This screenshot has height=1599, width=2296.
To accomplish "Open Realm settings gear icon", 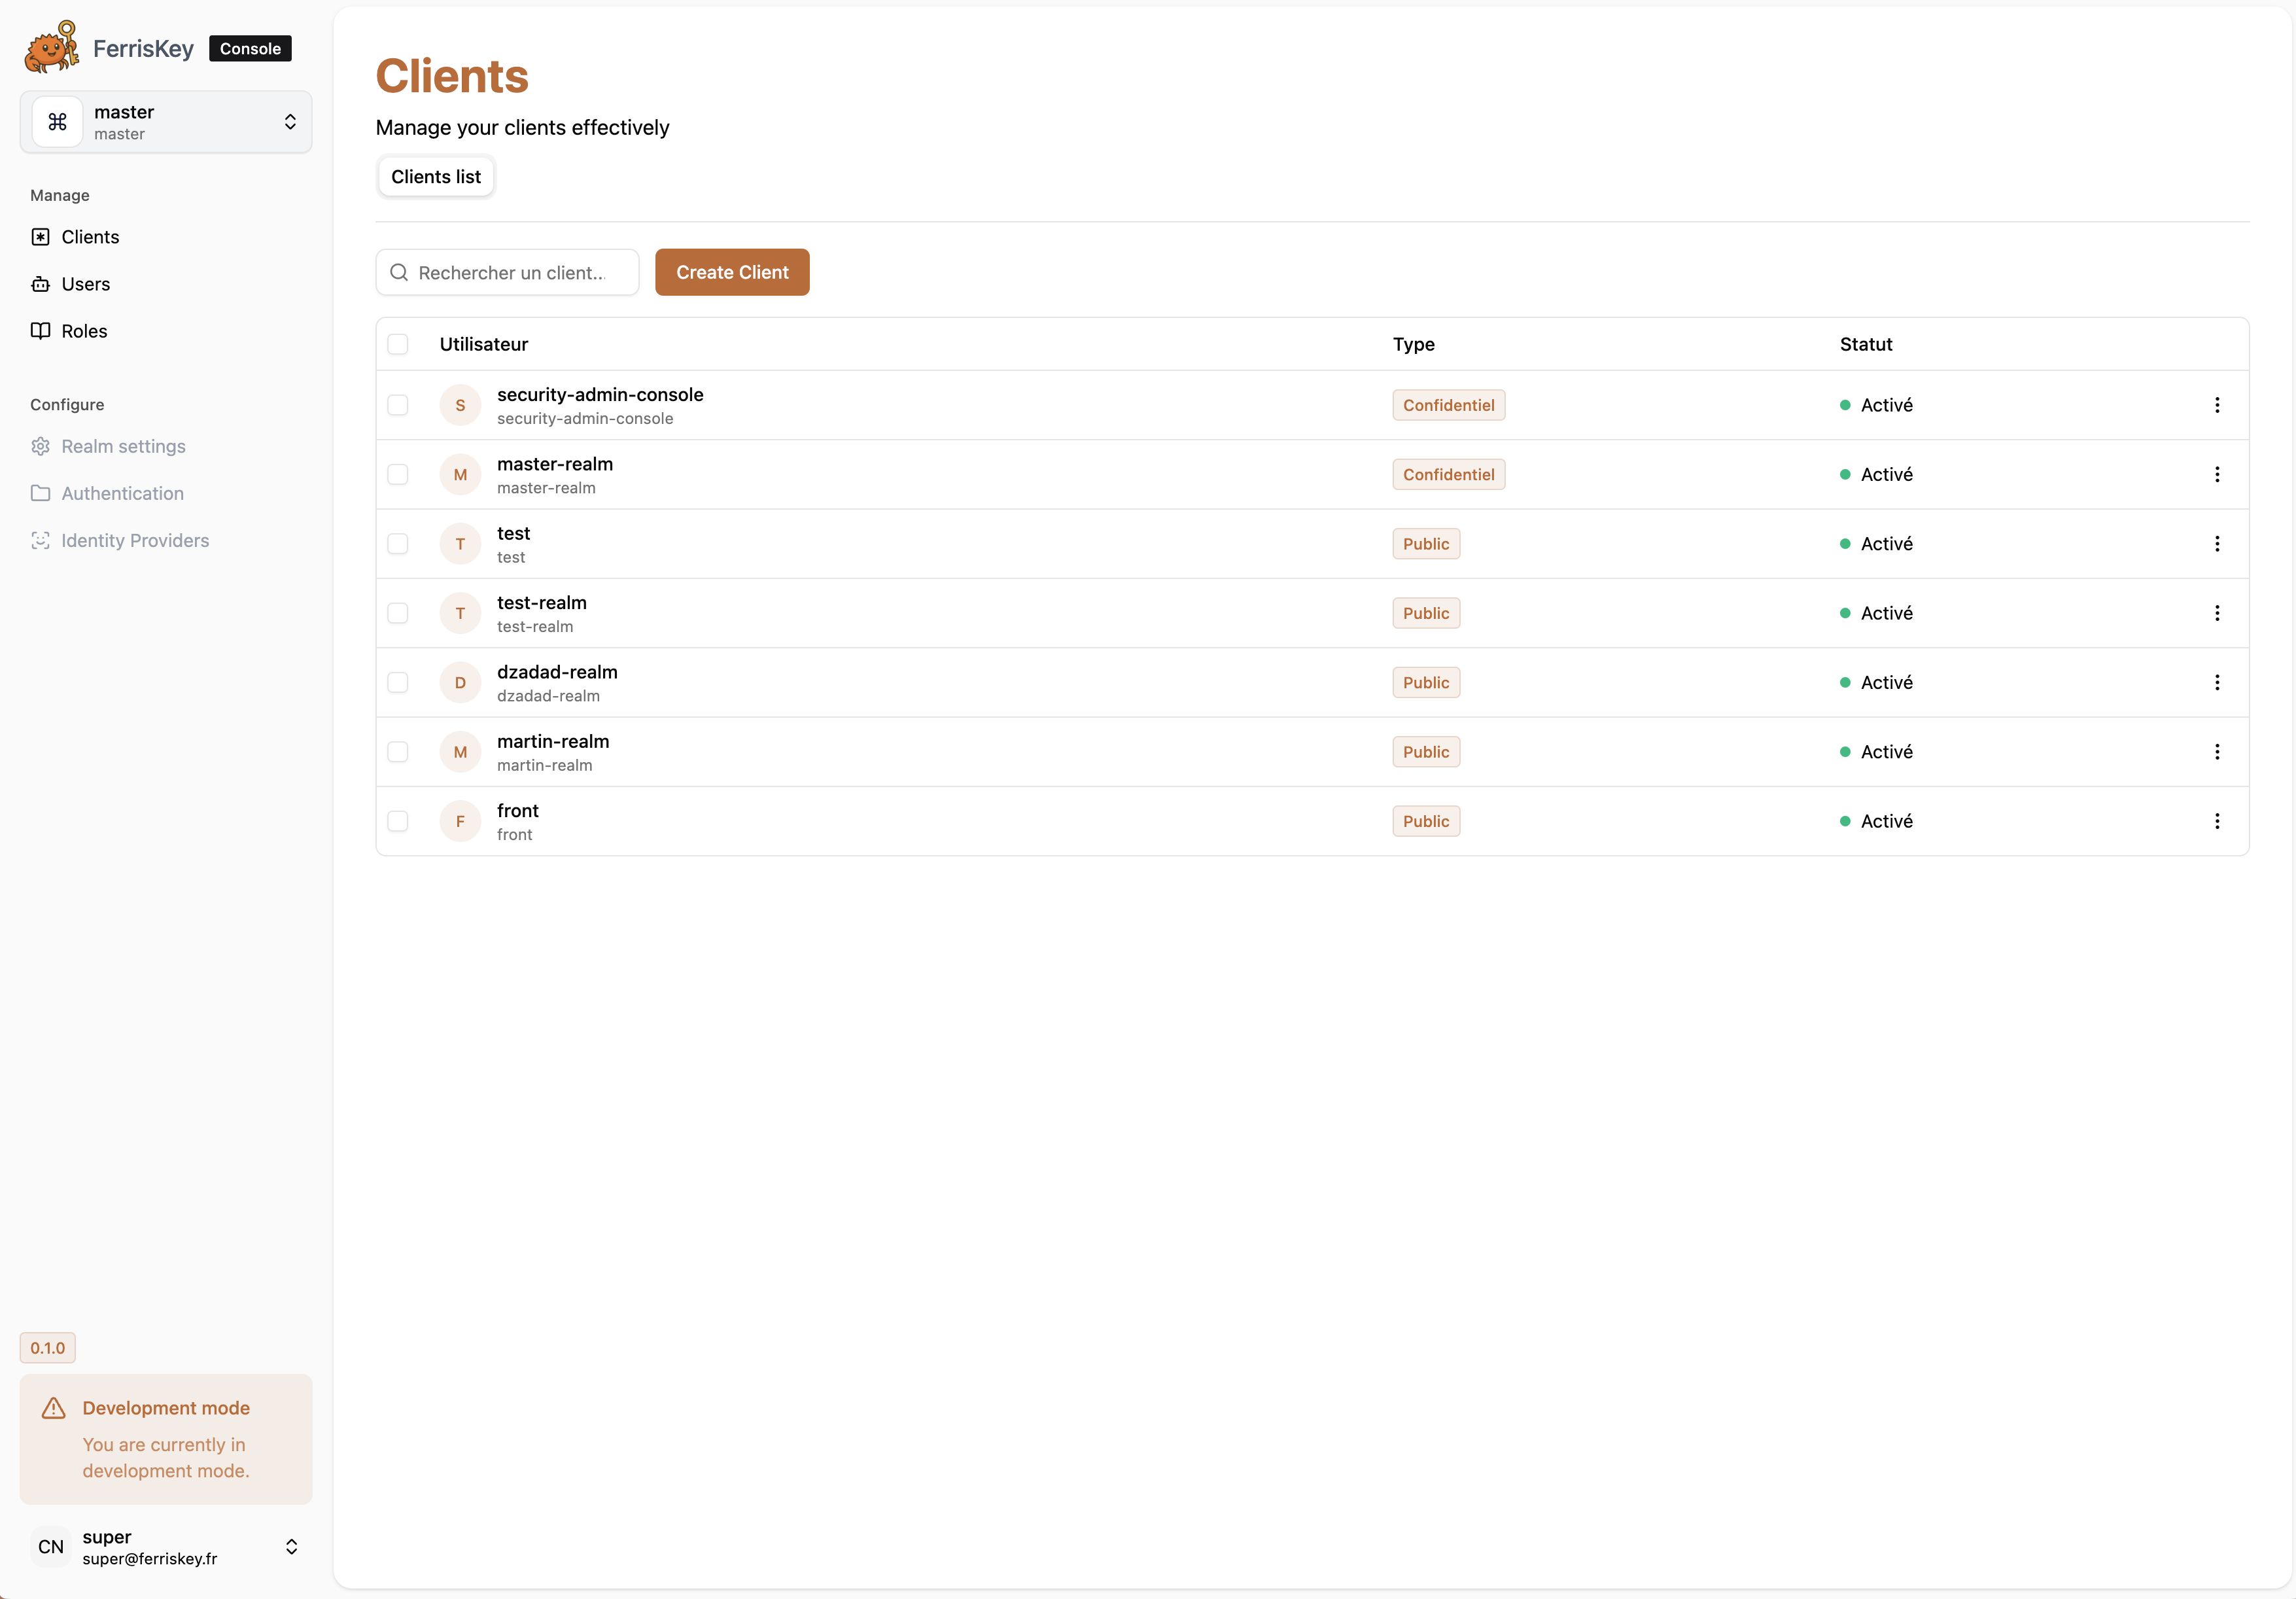I will 40,446.
